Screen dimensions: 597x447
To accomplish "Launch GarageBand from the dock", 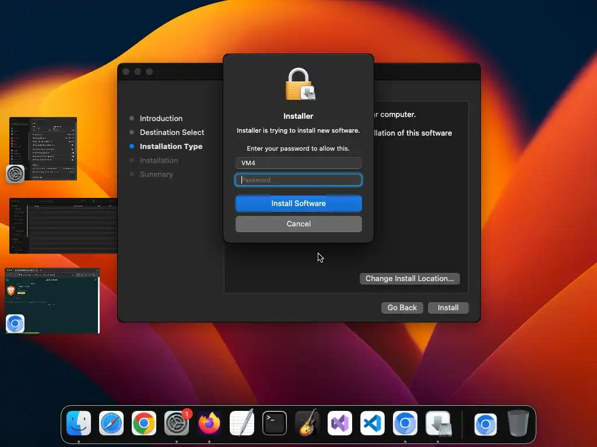I will (307, 423).
